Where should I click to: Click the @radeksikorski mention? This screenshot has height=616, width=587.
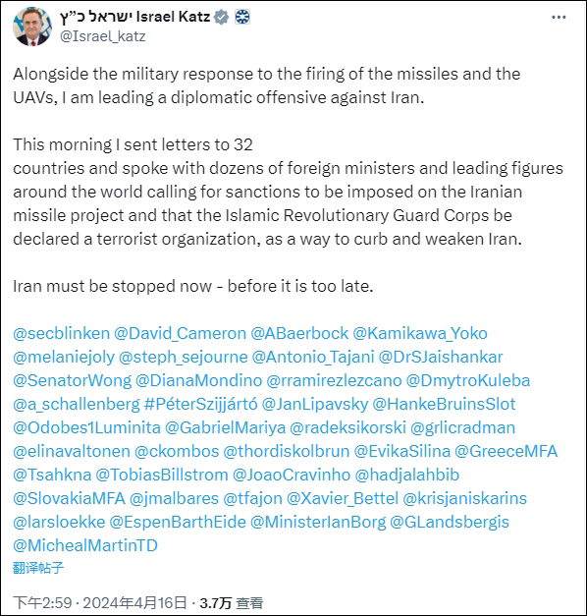(347, 427)
